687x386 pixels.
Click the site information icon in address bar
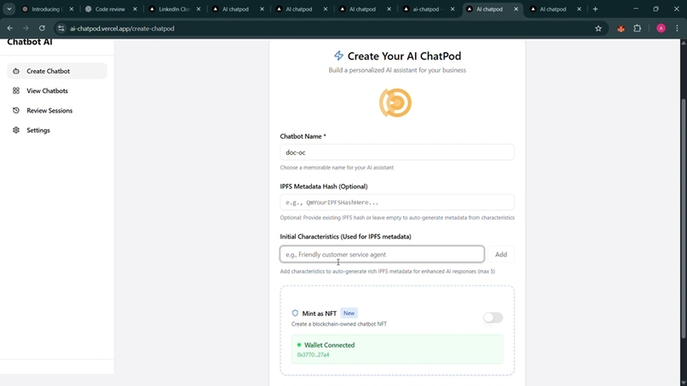(x=61, y=28)
